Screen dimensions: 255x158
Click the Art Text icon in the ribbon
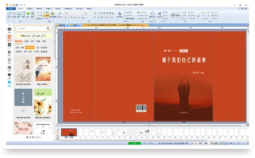(x=160, y=14)
